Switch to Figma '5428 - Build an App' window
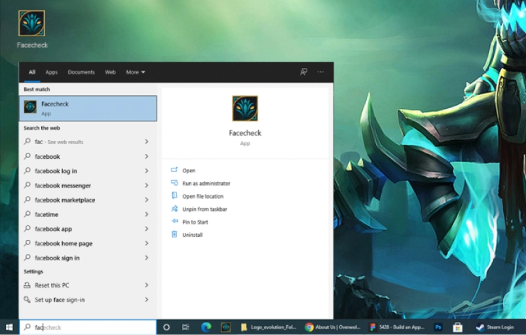 (x=397, y=327)
